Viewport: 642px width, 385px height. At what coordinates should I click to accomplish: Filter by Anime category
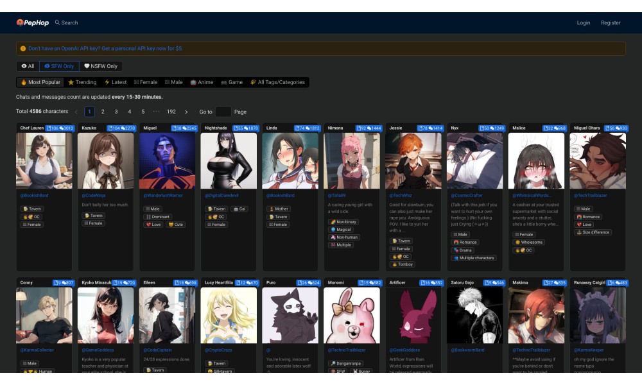point(202,82)
